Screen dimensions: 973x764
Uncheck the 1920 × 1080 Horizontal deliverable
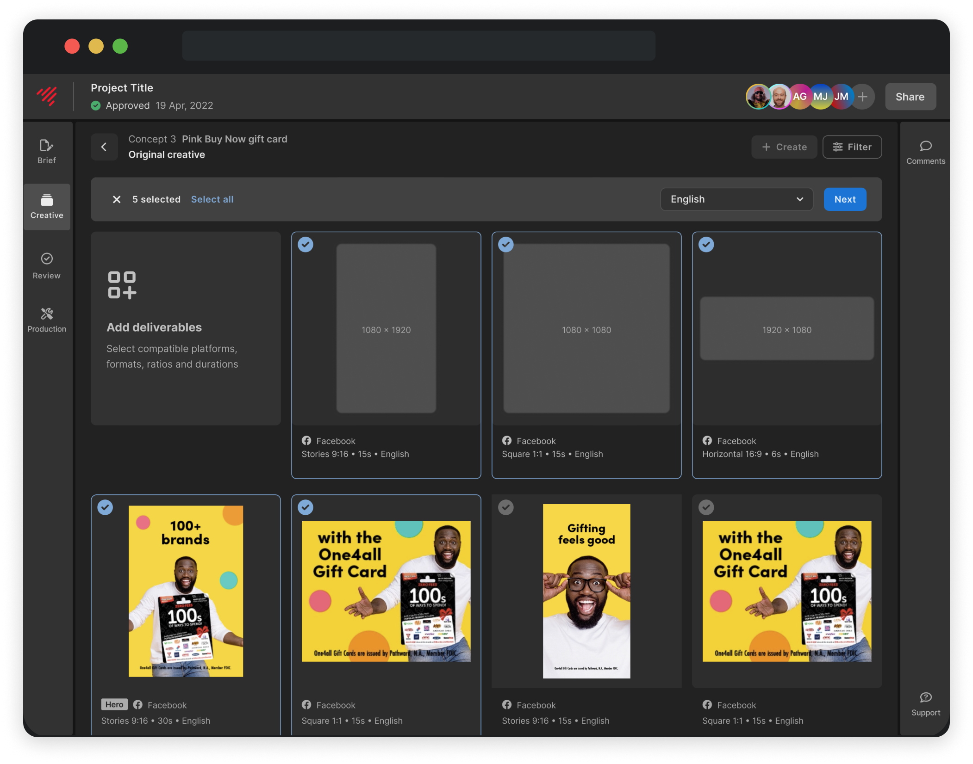pos(706,244)
